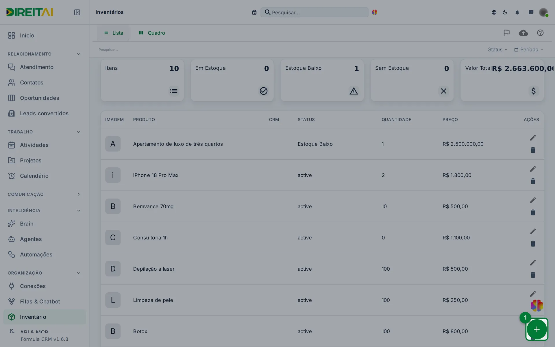Image resolution: width=555 pixels, height=347 pixels.
Task: Edit the Depilação a laser item
Action: tap(533, 263)
